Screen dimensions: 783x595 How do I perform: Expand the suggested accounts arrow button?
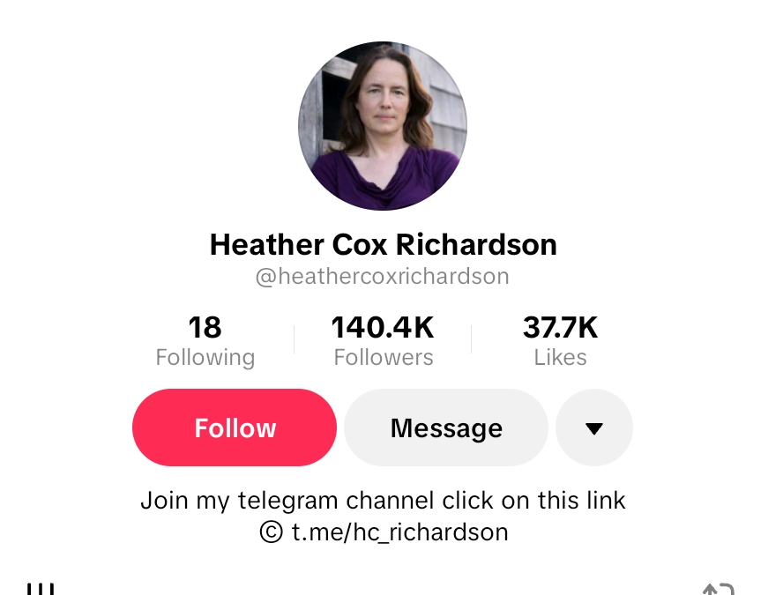pos(594,428)
